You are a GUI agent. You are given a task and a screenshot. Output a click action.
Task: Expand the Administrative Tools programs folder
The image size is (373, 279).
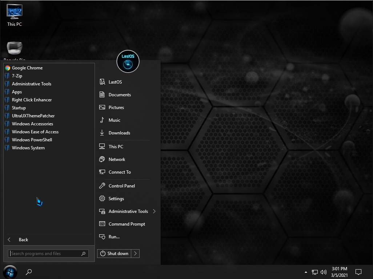click(49, 84)
